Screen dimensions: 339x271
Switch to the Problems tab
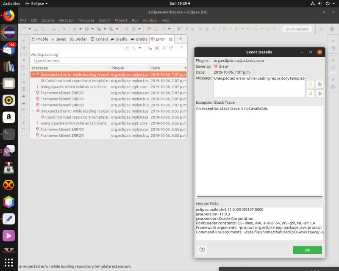point(39,39)
